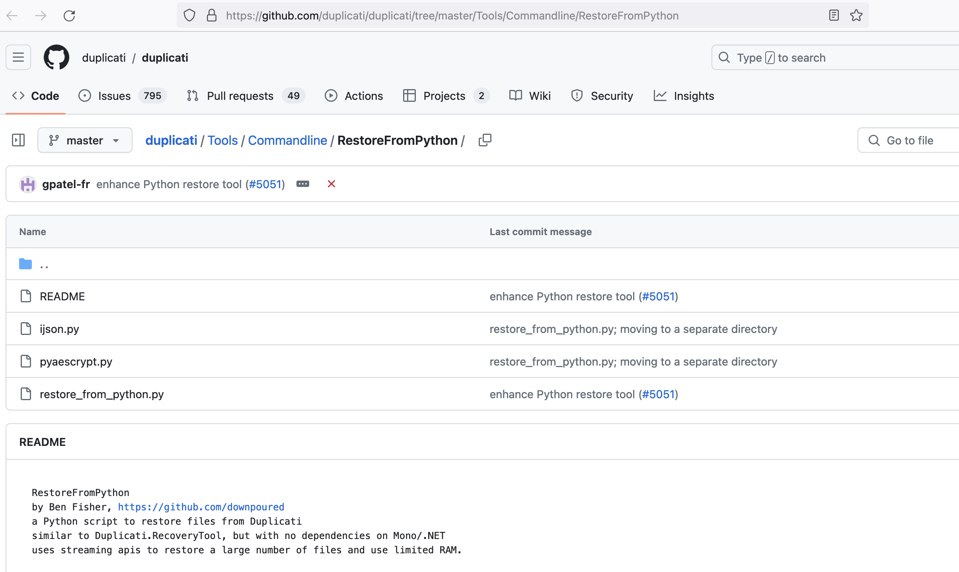Copy the path with the copy icon
This screenshot has height=572, width=959.
(x=485, y=140)
